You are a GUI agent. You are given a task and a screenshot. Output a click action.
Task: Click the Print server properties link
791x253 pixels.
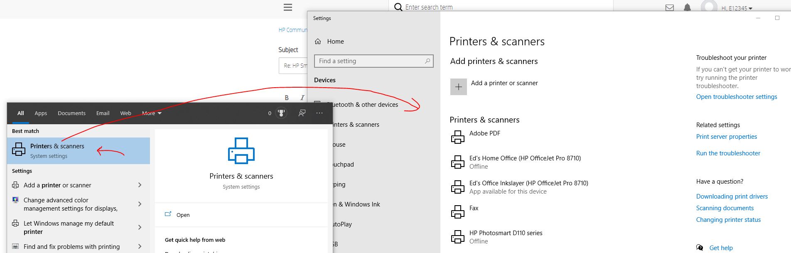pyautogui.click(x=726, y=137)
